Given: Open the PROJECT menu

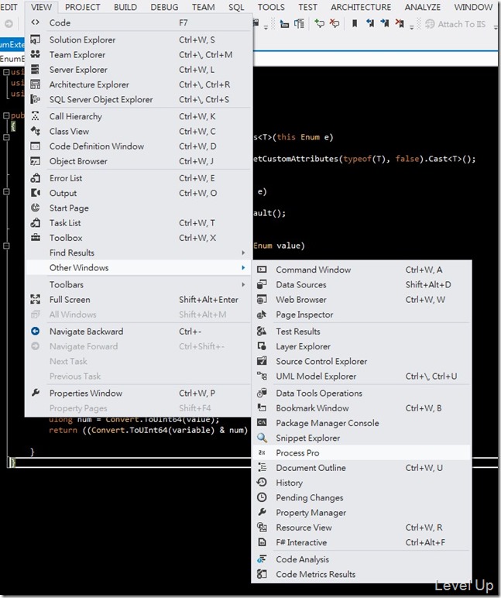Looking at the screenshot, I should click(x=83, y=7).
